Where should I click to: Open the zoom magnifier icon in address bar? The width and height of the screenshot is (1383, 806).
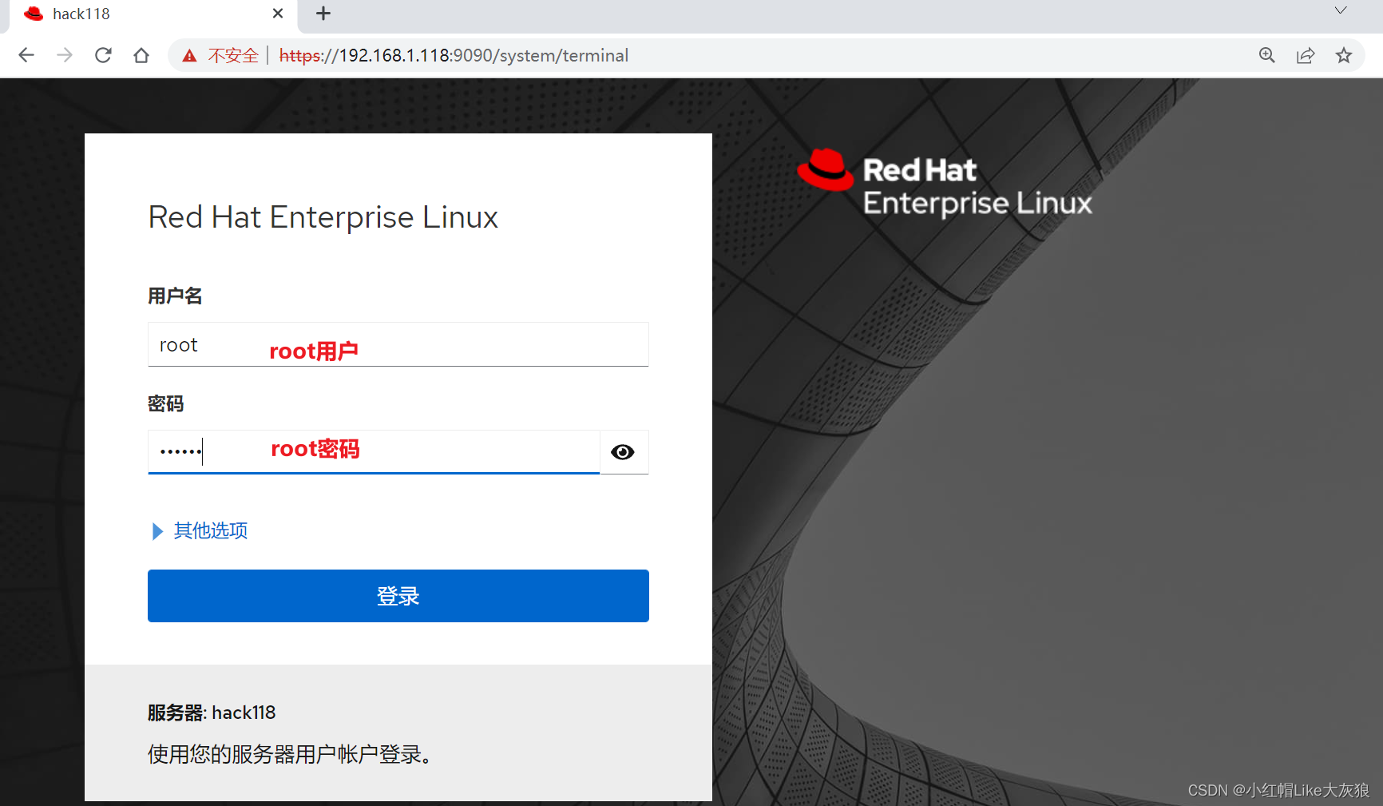[x=1267, y=55]
